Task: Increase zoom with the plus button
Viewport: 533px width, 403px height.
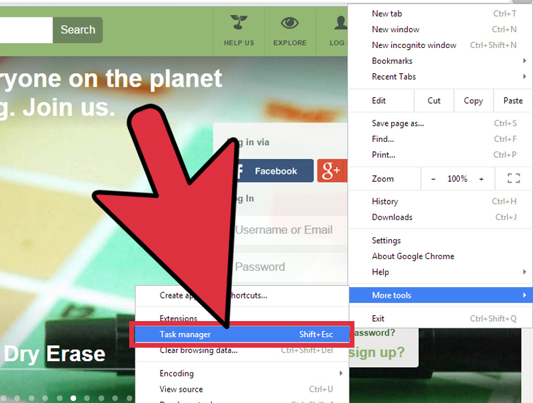Action: (481, 179)
